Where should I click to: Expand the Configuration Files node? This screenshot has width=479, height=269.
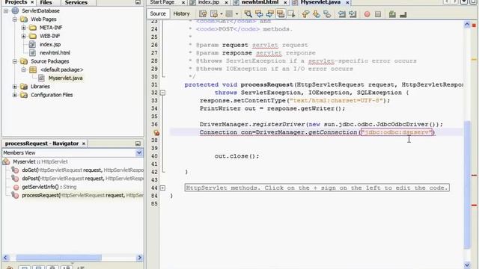(x=15, y=95)
